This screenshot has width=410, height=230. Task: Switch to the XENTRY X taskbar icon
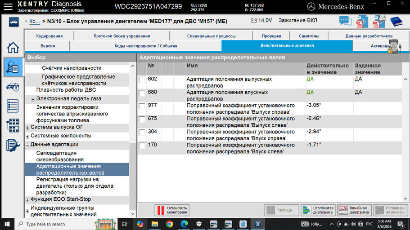pos(258,224)
